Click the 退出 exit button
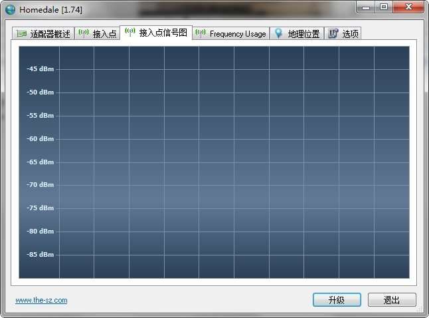The width and height of the screenshot is (429, 318). 392,300
